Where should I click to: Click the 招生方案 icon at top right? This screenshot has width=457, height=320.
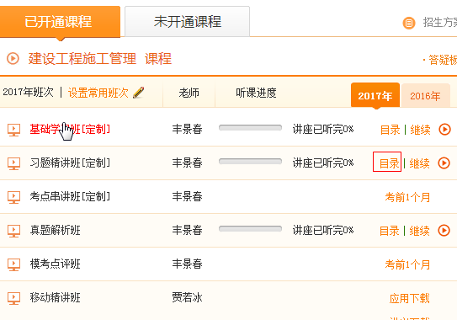coord(409,23)
